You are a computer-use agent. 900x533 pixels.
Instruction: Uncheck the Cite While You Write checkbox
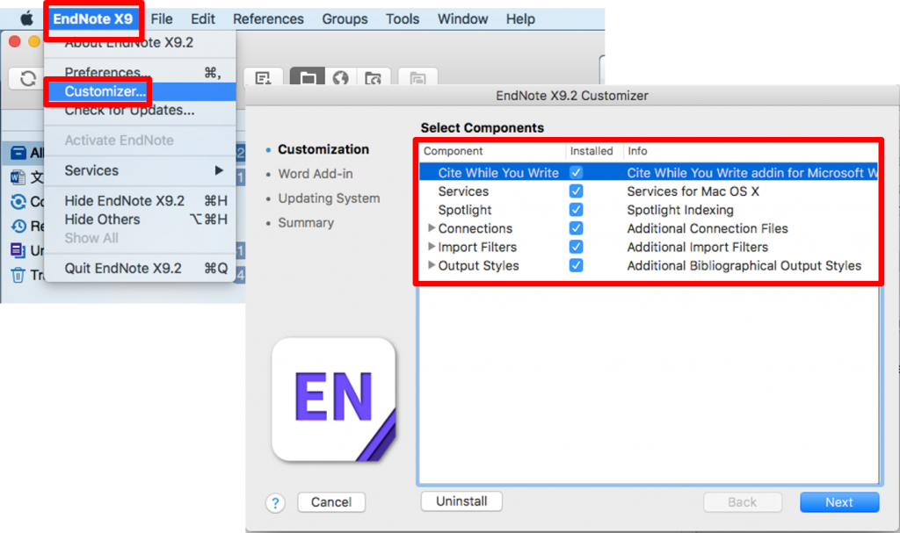pos(576,172)
